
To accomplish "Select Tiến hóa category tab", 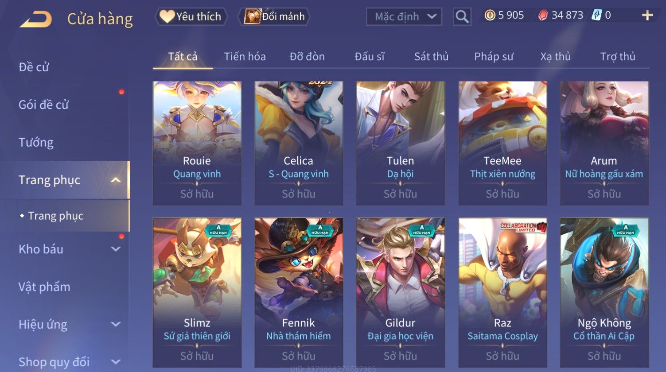I will click(245, 56).
